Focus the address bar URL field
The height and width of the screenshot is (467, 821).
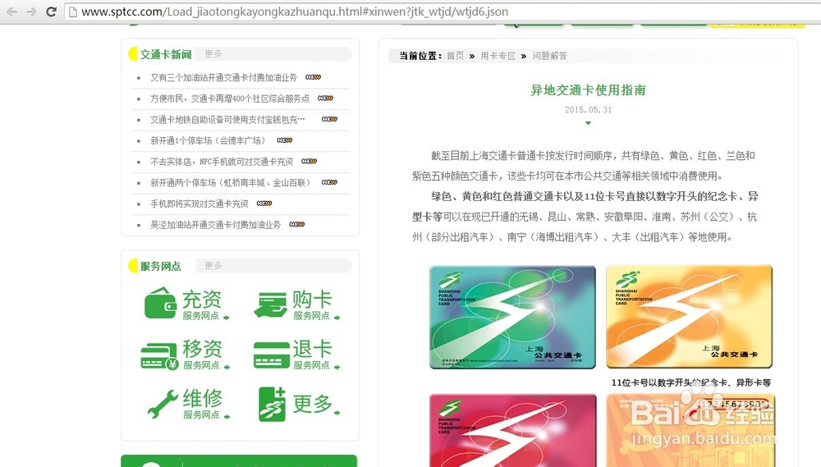(x=443, y=11)
